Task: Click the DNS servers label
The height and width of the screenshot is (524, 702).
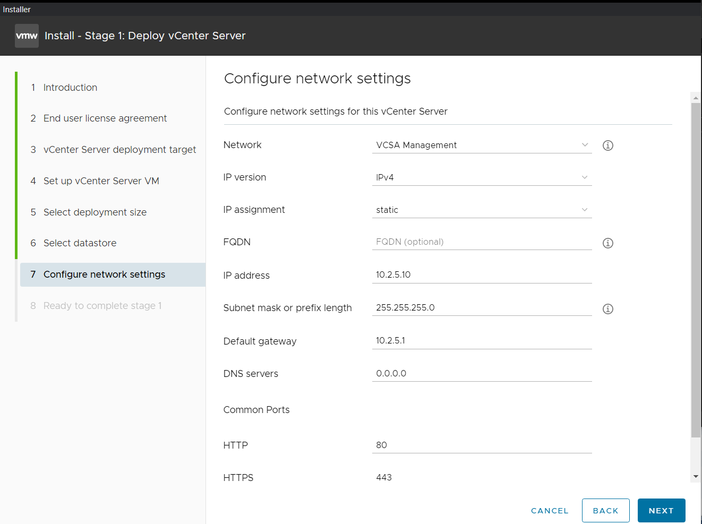Action: coord(251,374)
